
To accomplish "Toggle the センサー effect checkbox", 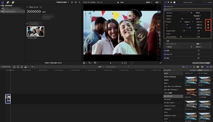I will tap(165, 10).
